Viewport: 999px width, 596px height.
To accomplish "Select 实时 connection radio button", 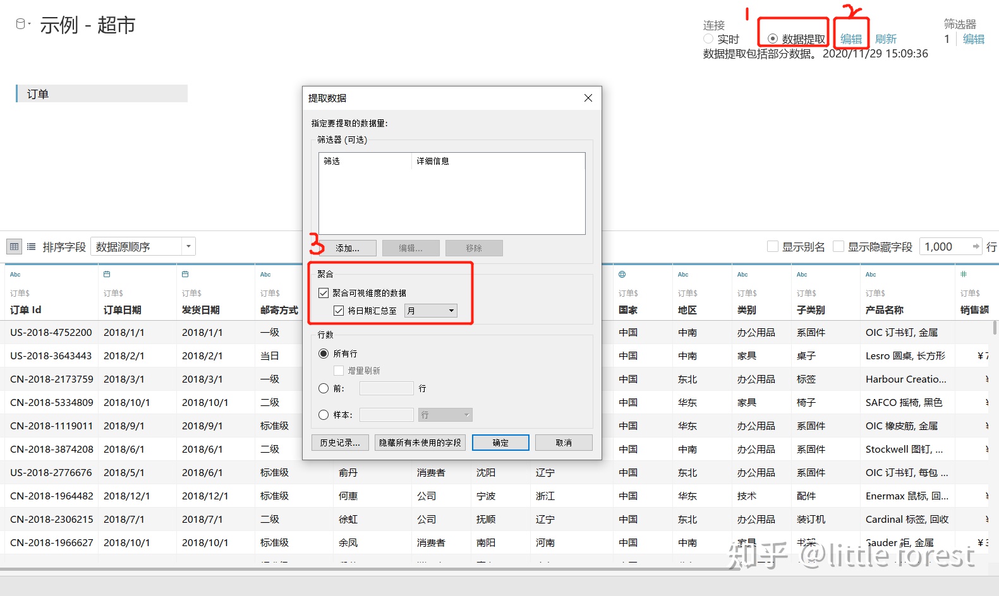I will tap(708, 39).
